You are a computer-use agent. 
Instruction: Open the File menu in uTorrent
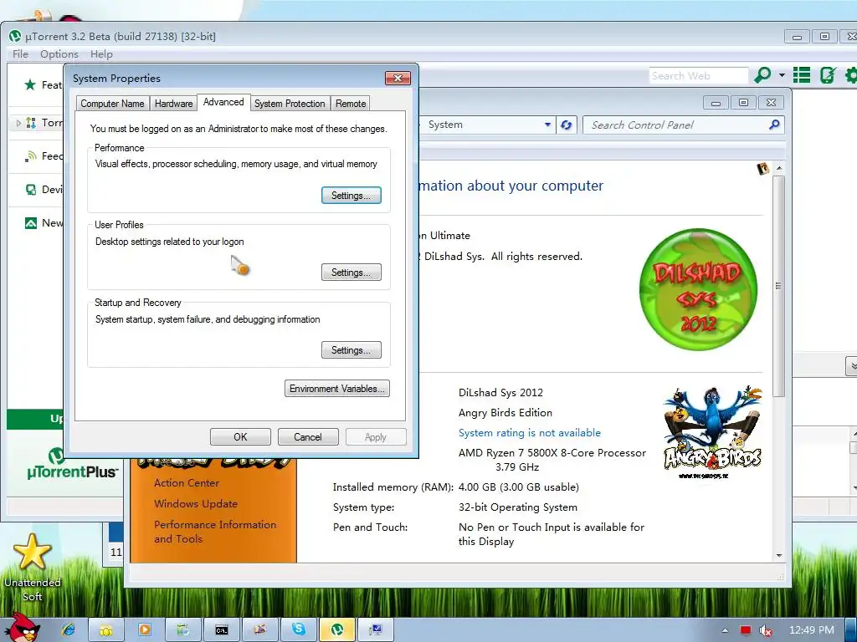(20, 54)
